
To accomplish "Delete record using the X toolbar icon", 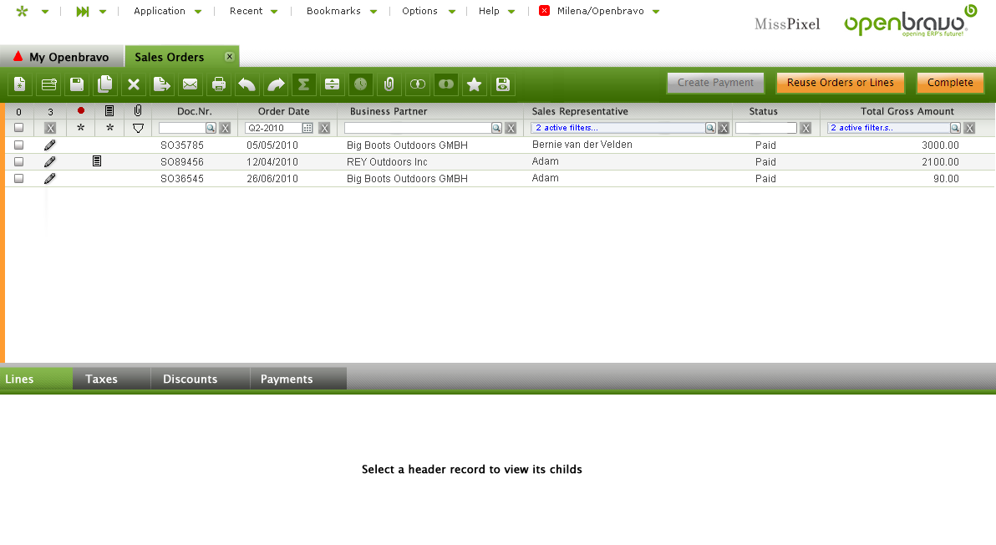I will coord(134,84).
